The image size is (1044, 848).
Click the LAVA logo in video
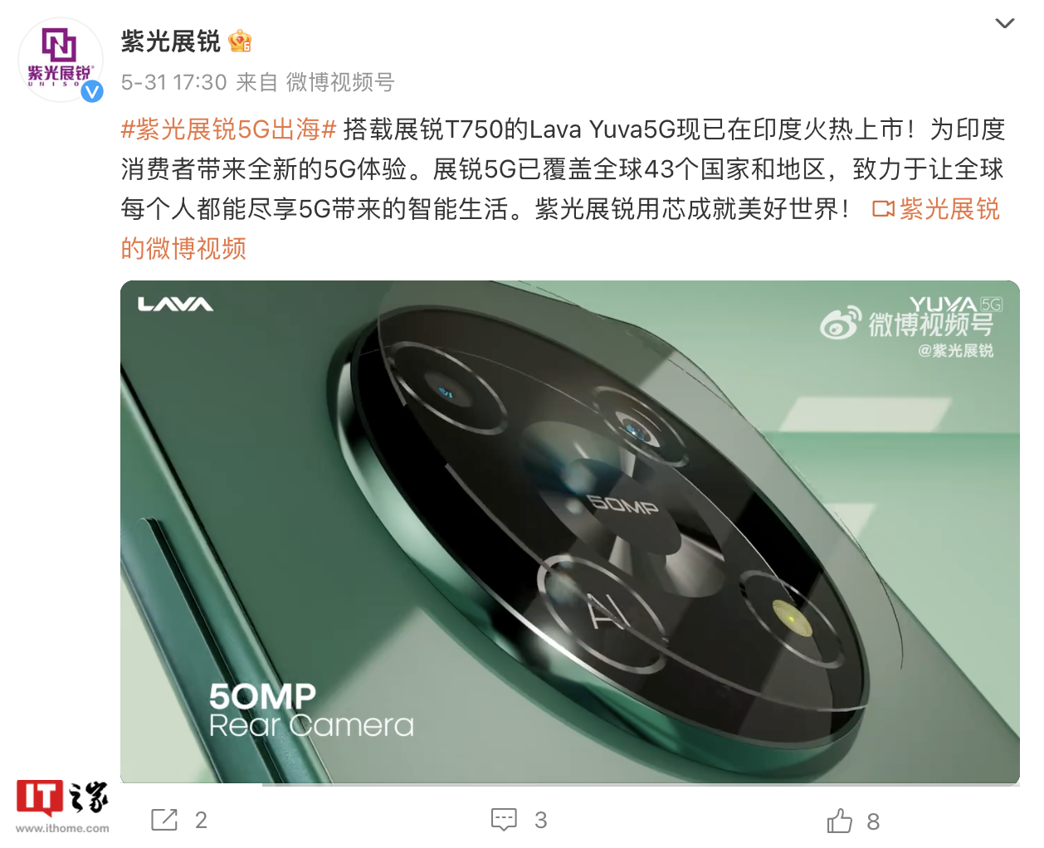click(x=176, y=304)
